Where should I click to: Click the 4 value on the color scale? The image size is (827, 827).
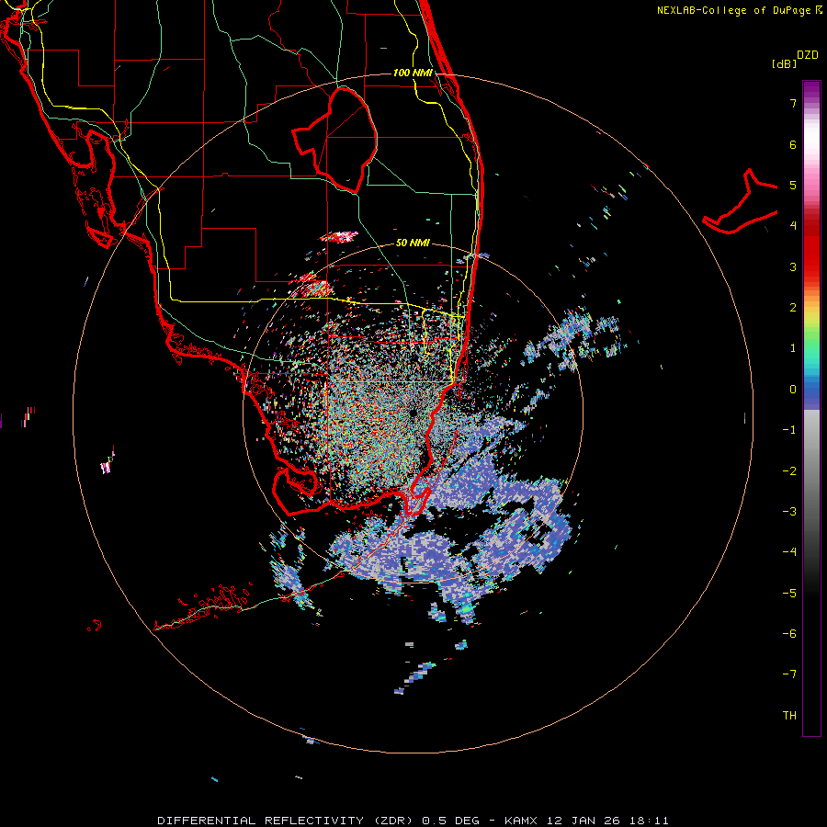793,226
